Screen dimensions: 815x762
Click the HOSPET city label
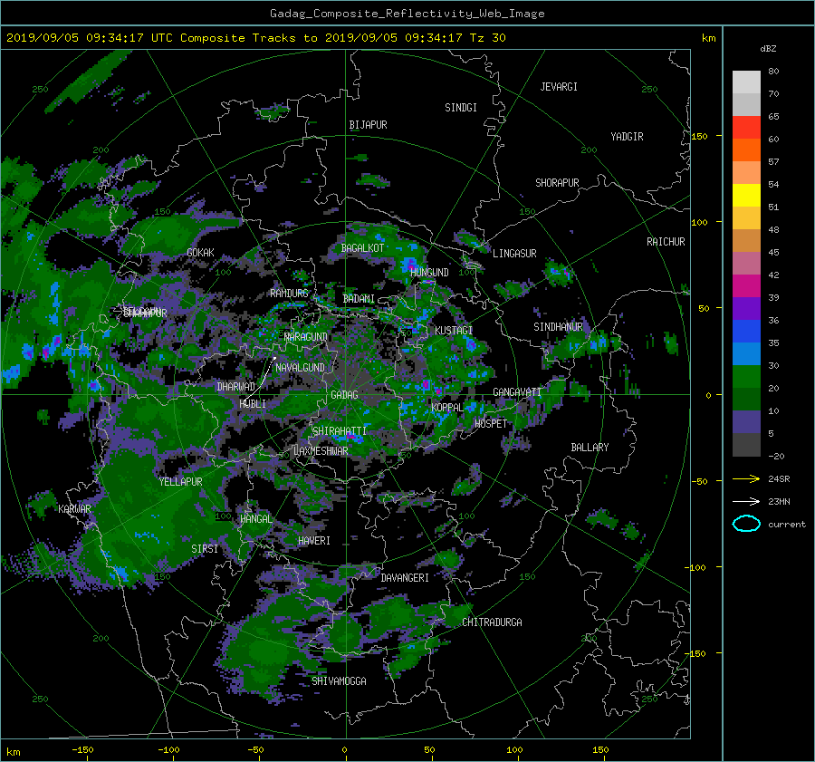tap(491, 424)
